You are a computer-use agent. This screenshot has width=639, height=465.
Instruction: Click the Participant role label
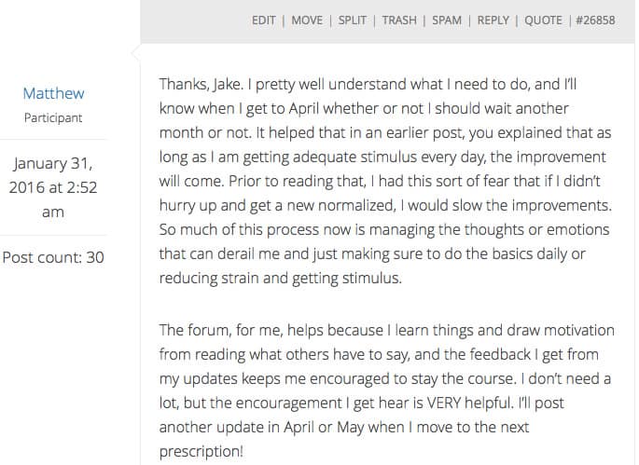(x=53, y=118)
